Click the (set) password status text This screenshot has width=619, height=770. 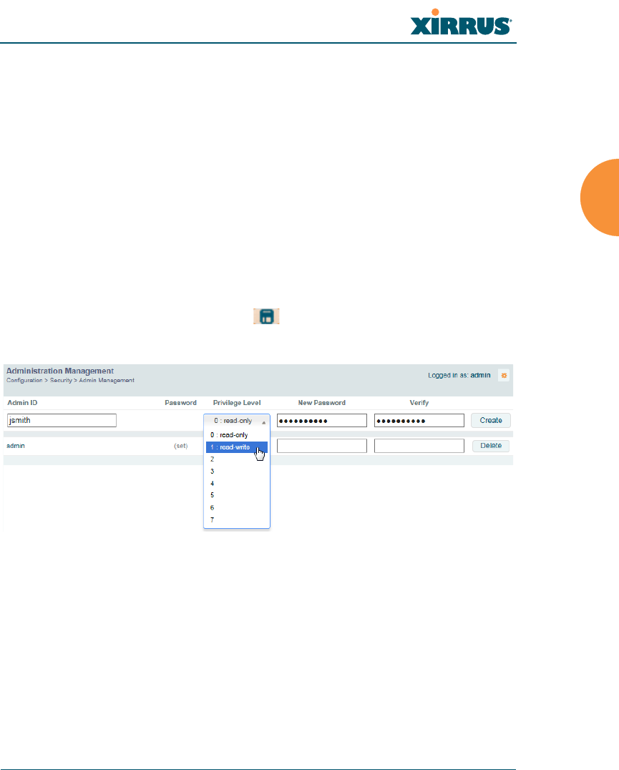click(x=180, y=446)
